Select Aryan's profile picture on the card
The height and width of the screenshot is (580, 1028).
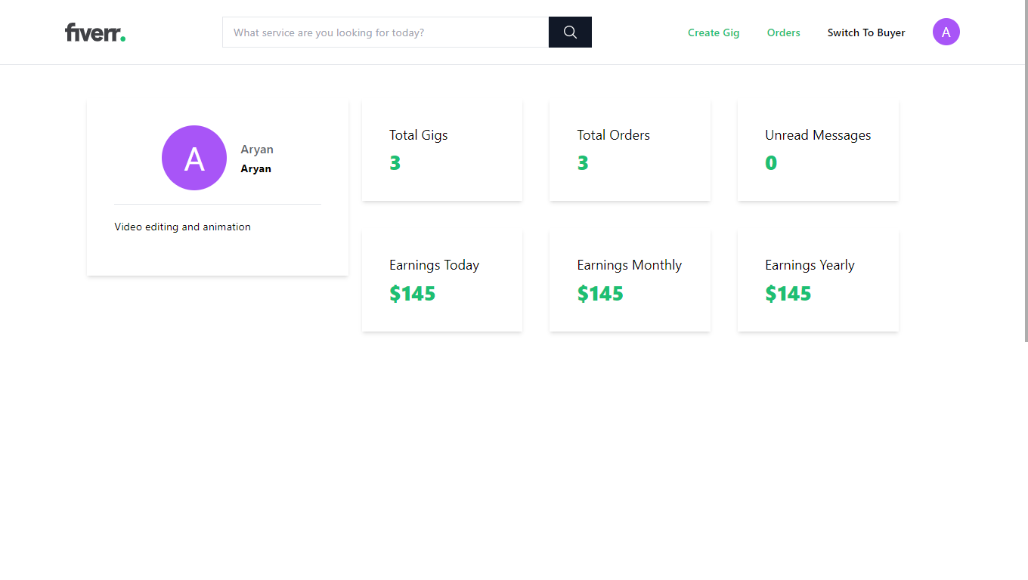[194, 157]
